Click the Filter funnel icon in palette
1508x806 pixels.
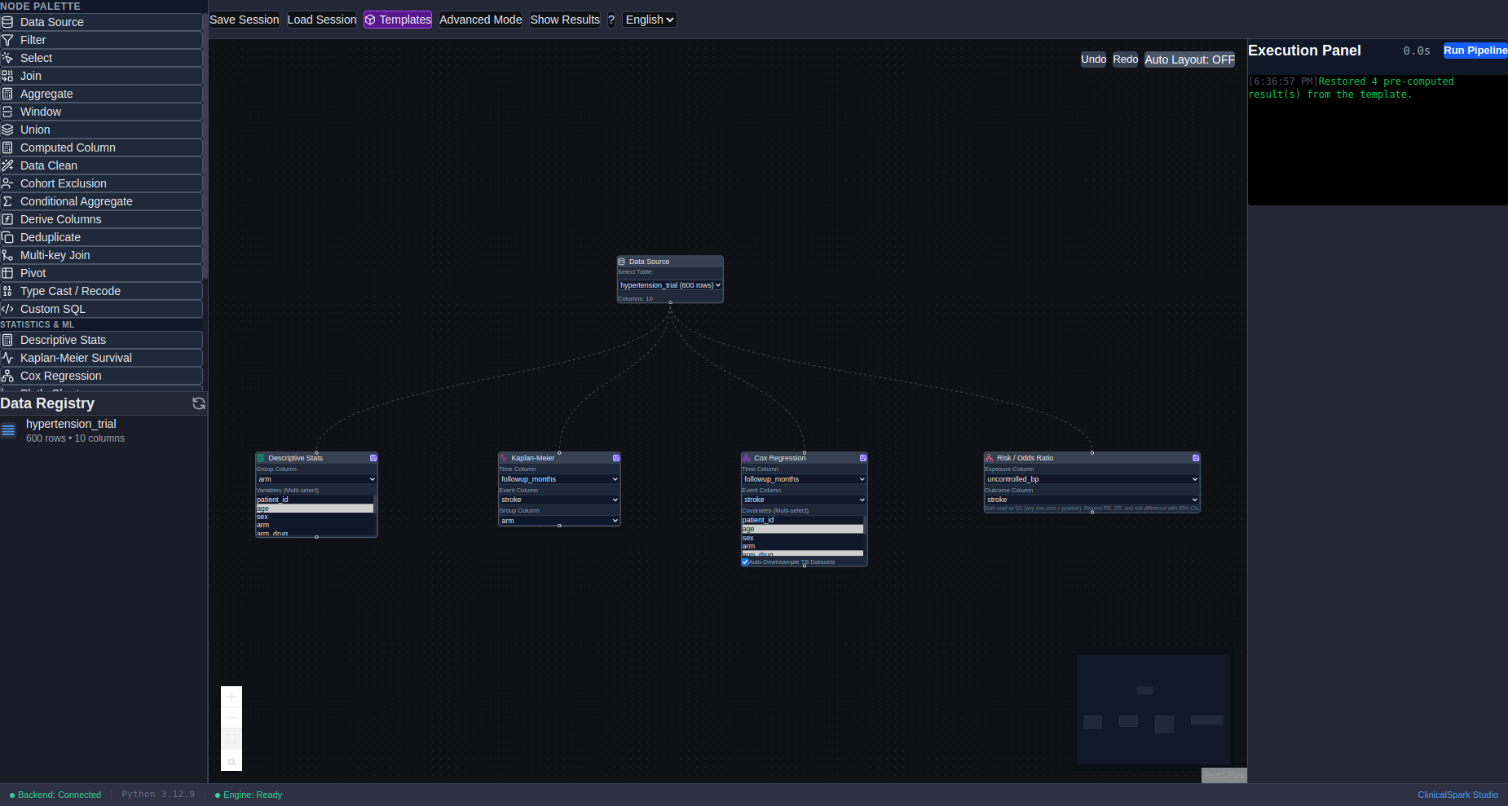point(7,40)
